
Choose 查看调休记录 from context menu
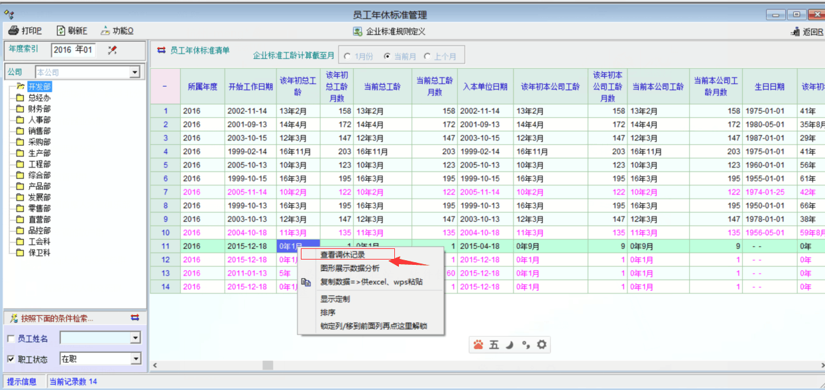(x=343, y=255)
